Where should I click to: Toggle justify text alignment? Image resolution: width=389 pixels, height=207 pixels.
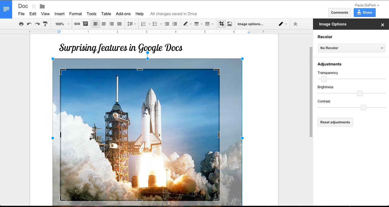tap(119, 24)
